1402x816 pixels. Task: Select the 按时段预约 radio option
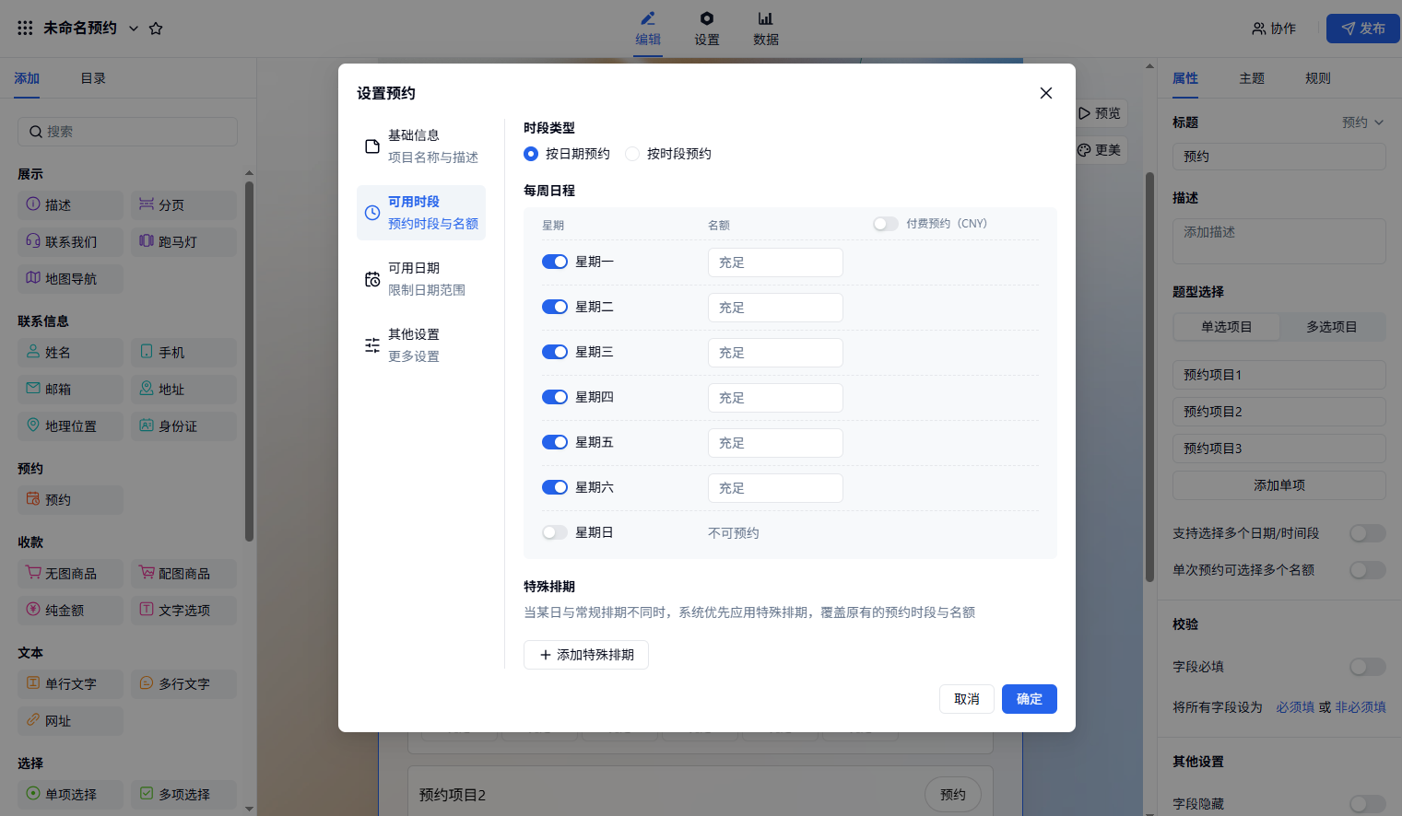(632, 154)
